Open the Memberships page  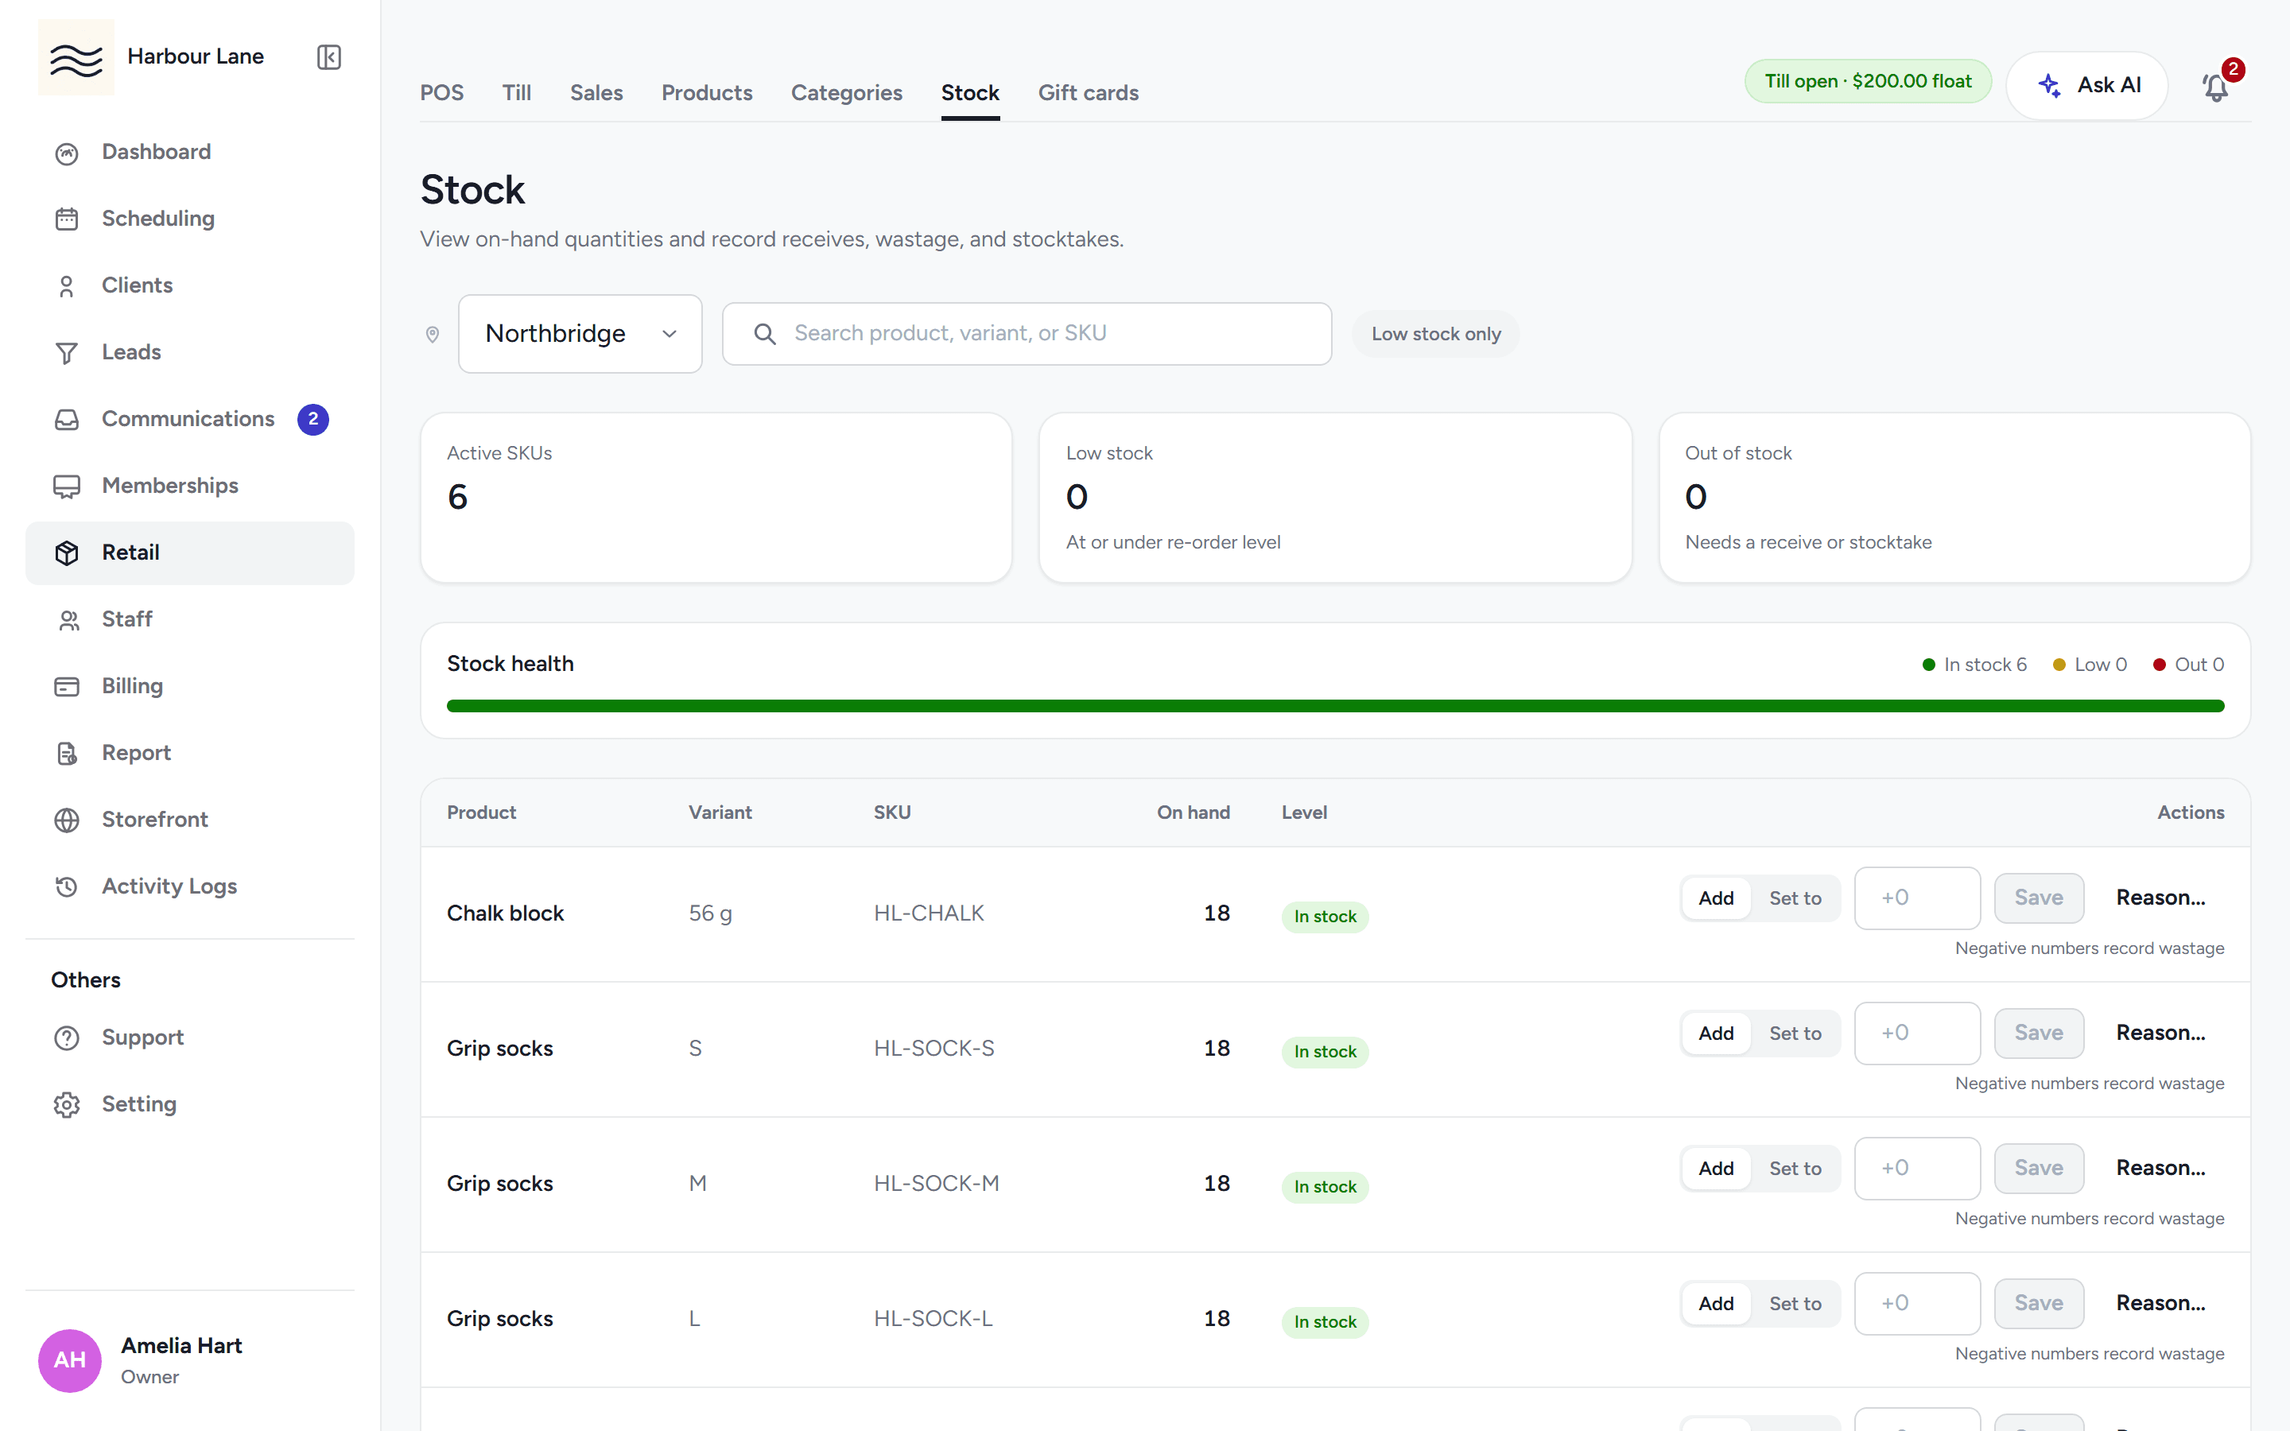click(x=189, y=487)
